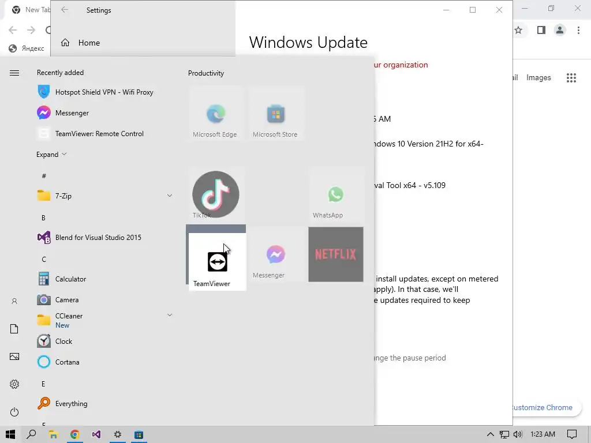Open Settings gear in Start sidebar

[x=14, y=384]
